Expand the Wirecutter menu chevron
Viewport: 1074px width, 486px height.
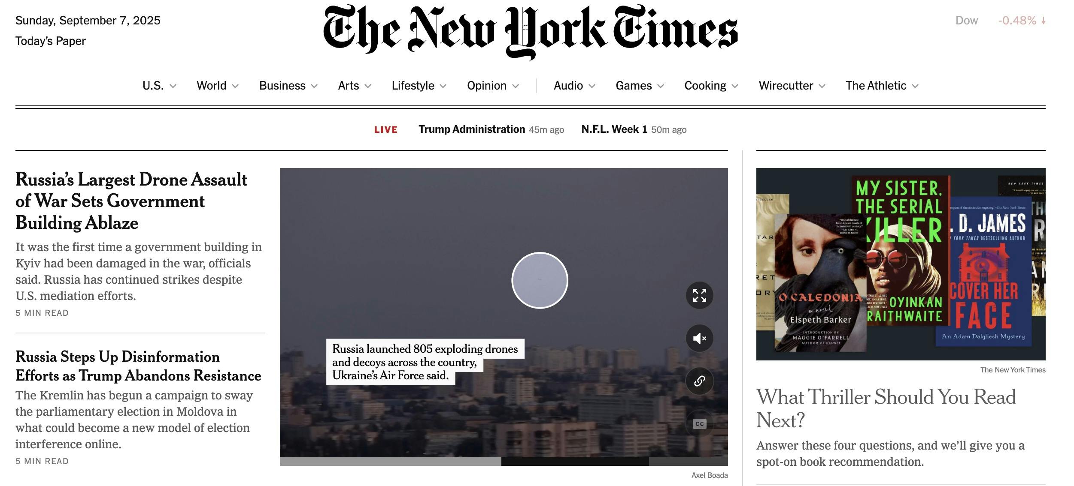[x=822, y=86]
